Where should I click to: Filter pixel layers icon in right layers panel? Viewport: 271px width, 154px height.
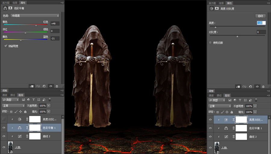pyautogui.click(x=230, y=100)
